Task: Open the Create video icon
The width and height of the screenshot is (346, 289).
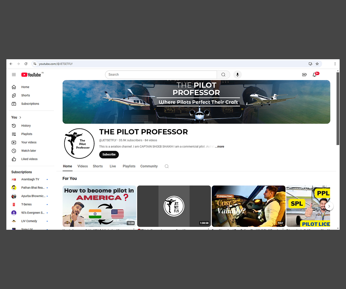Action: pos(304,75)
